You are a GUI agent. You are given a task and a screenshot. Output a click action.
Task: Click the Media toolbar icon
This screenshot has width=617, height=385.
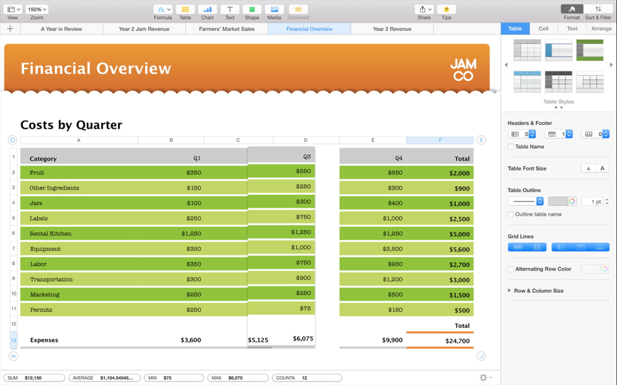click(274, 10)
